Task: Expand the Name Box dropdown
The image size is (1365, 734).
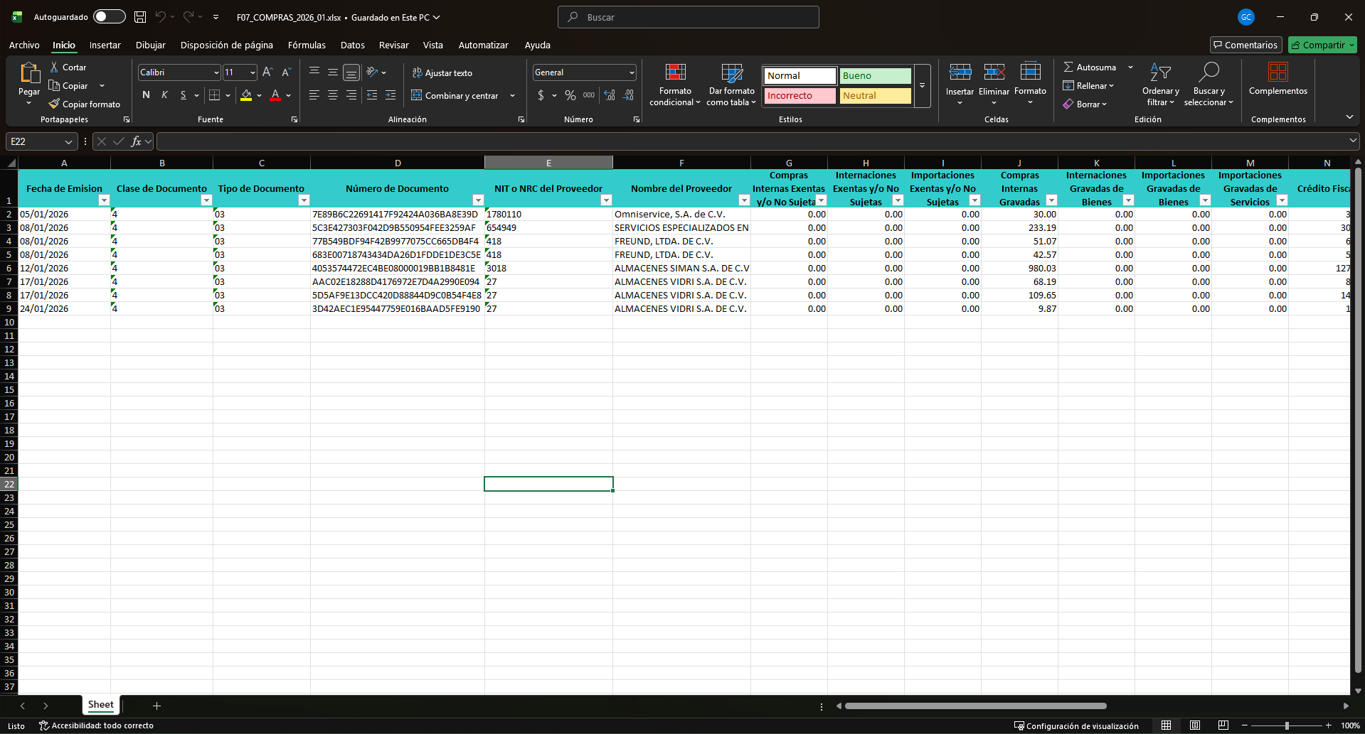Action: [68, 141]
